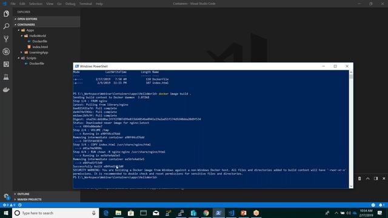Click PowerShell scrollbar down arrow
Image resolution: width=388 pixels, height=218 pixels.
tap(351, 187)
